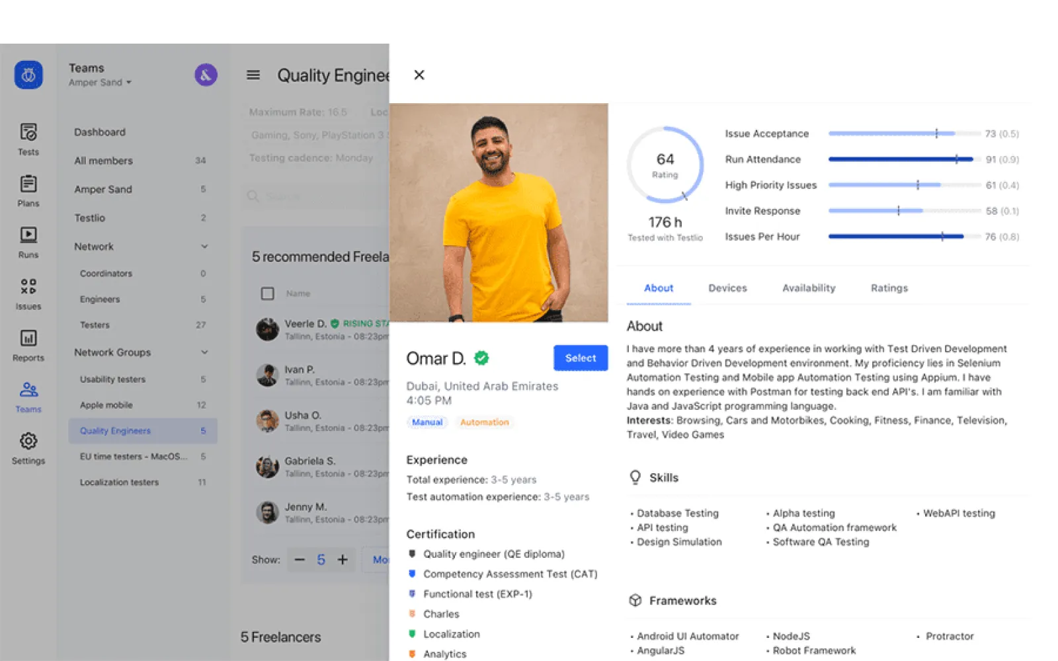Open the Tests section icon
Image resolution: width=1058 pixels, height=661 pixels.
[x=28, y=132]
